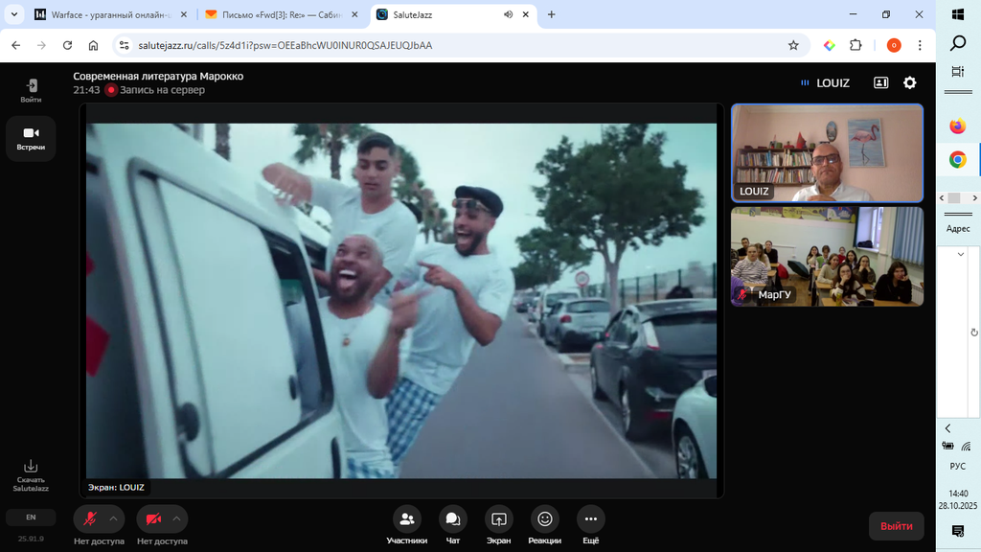Select the МарГУ participant video tile
This screenshot has width=981, height=552.
827,256
